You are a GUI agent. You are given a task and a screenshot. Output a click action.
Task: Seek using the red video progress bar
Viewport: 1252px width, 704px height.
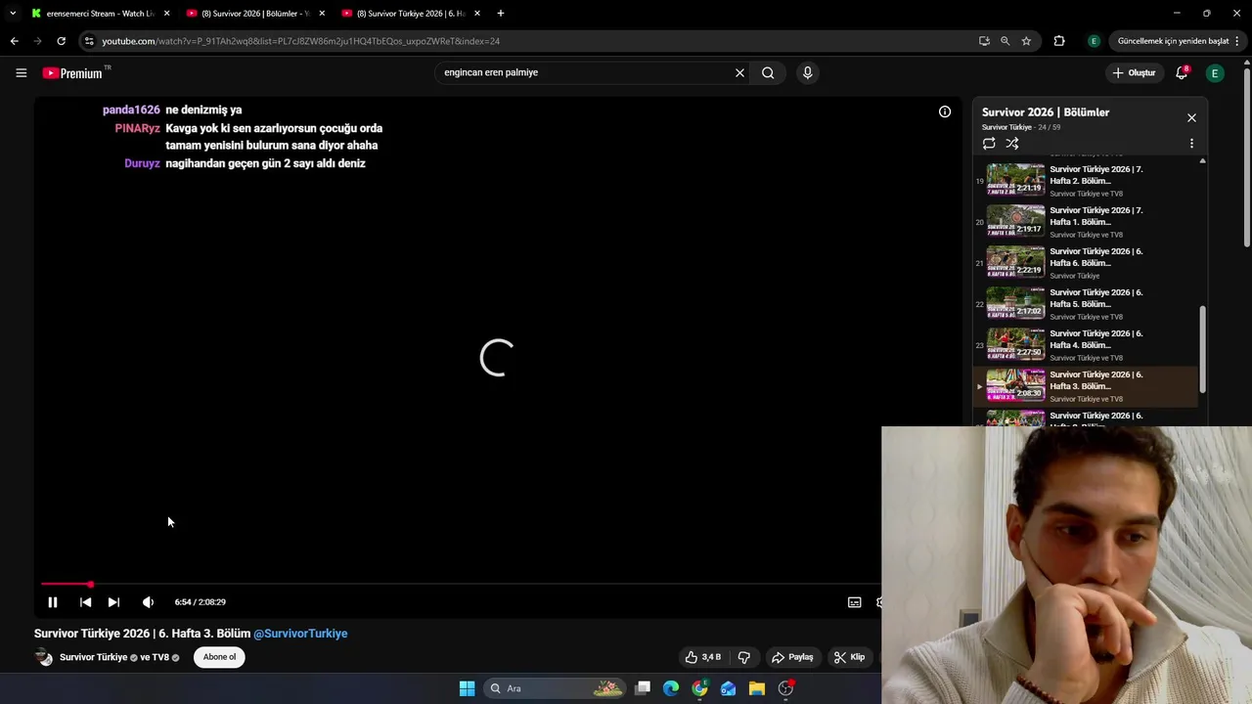tap(461, 584)
